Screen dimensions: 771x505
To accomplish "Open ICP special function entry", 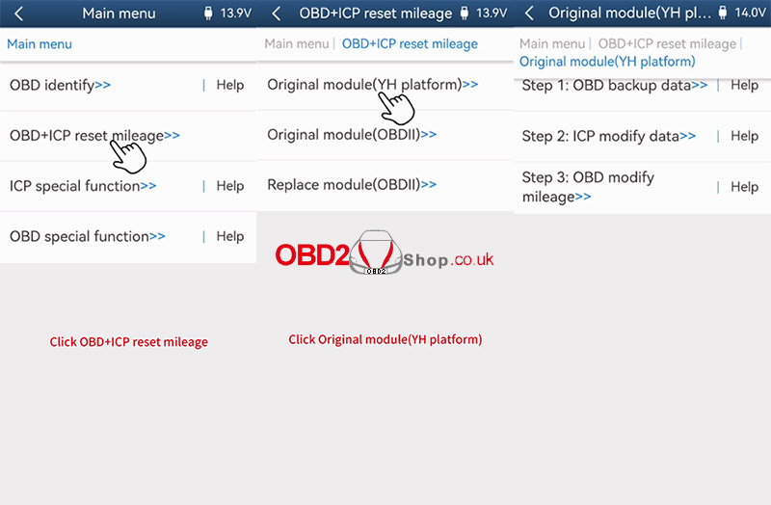I will [x=83, y=186].
